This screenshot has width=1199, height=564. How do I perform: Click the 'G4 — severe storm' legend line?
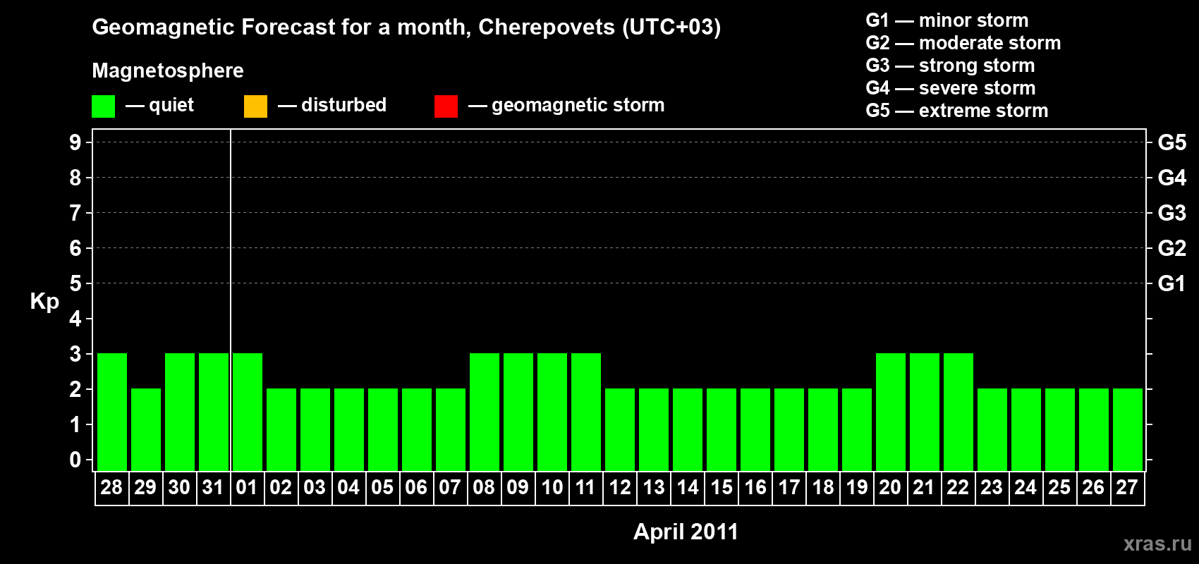click(x=951, y=88)
